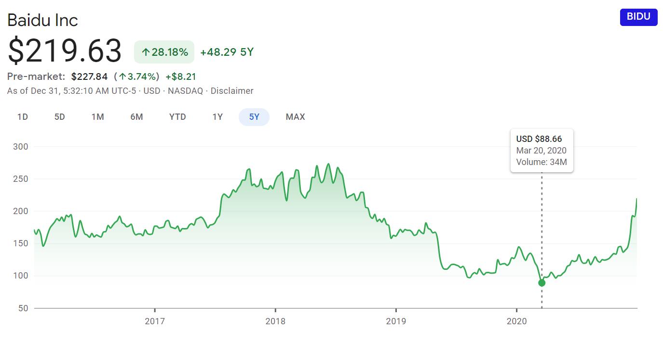The width and height of the screenshot is (663, 343).
Task: Click the USD $88.66 tooltip box
Action: [541, 151]
